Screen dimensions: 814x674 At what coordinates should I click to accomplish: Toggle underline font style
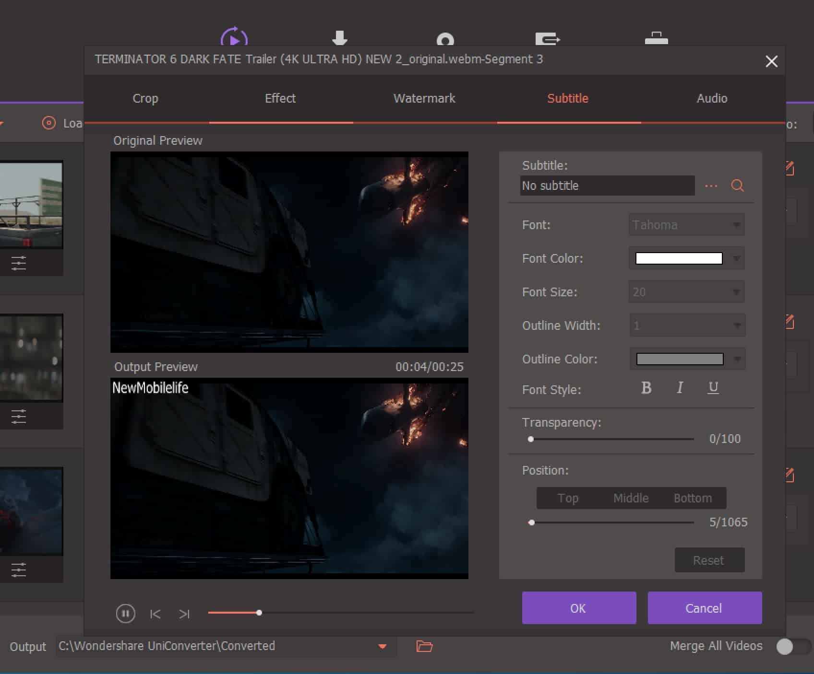click(x=713, y=388)
